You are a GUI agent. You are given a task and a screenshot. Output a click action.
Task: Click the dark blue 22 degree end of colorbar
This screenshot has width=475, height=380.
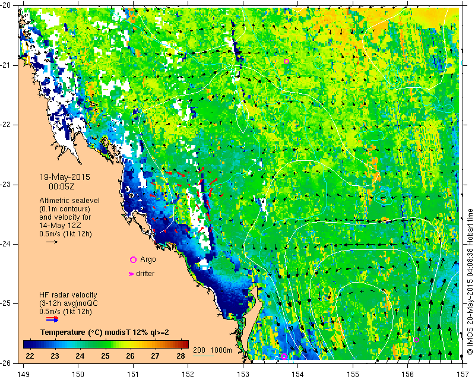tap(27, 344)
